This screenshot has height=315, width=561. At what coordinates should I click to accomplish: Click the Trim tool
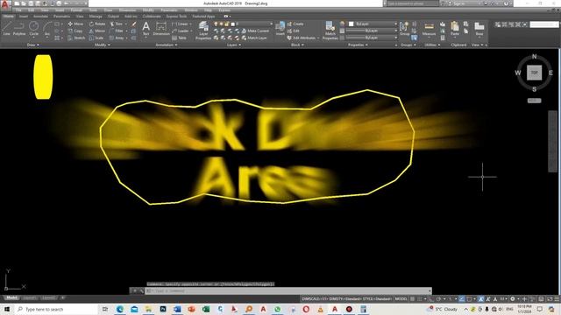(117, 24)
